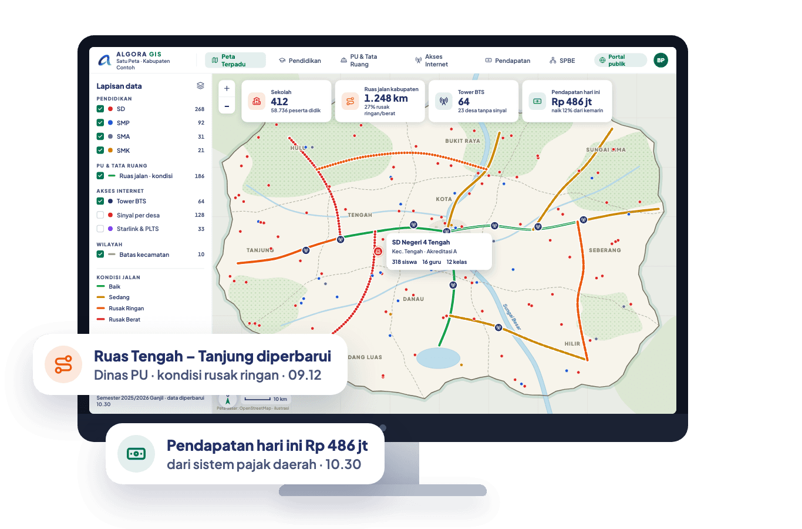Open the Tower BTS 64 stat card
The height and width of the screenshot is (529, 802).
[x=474, y=101]
